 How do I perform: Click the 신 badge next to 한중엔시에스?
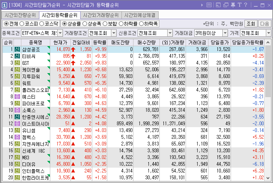click(17, 117)
